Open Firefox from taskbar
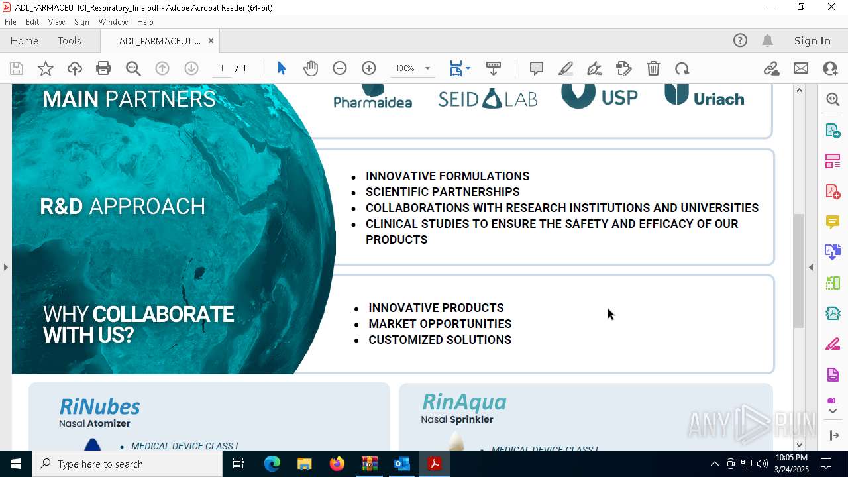This screenshot has width=848, height=477. point(337,464)
